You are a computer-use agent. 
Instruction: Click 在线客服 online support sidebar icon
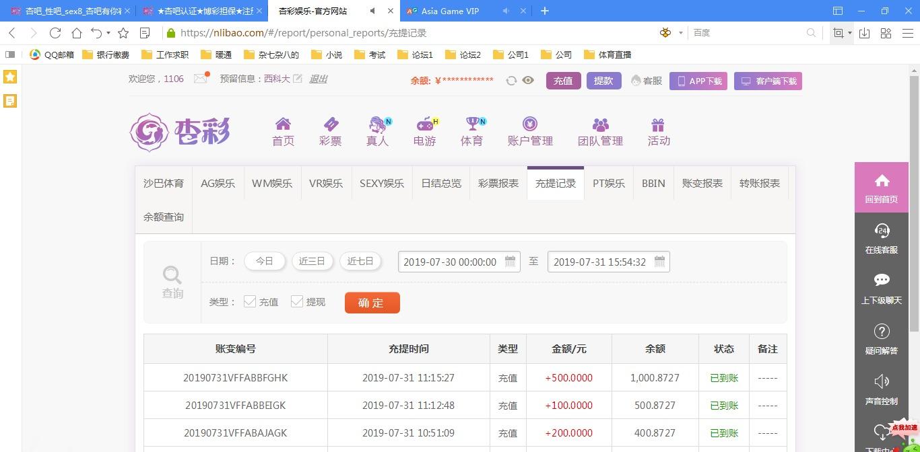click(x=881, y=232)
